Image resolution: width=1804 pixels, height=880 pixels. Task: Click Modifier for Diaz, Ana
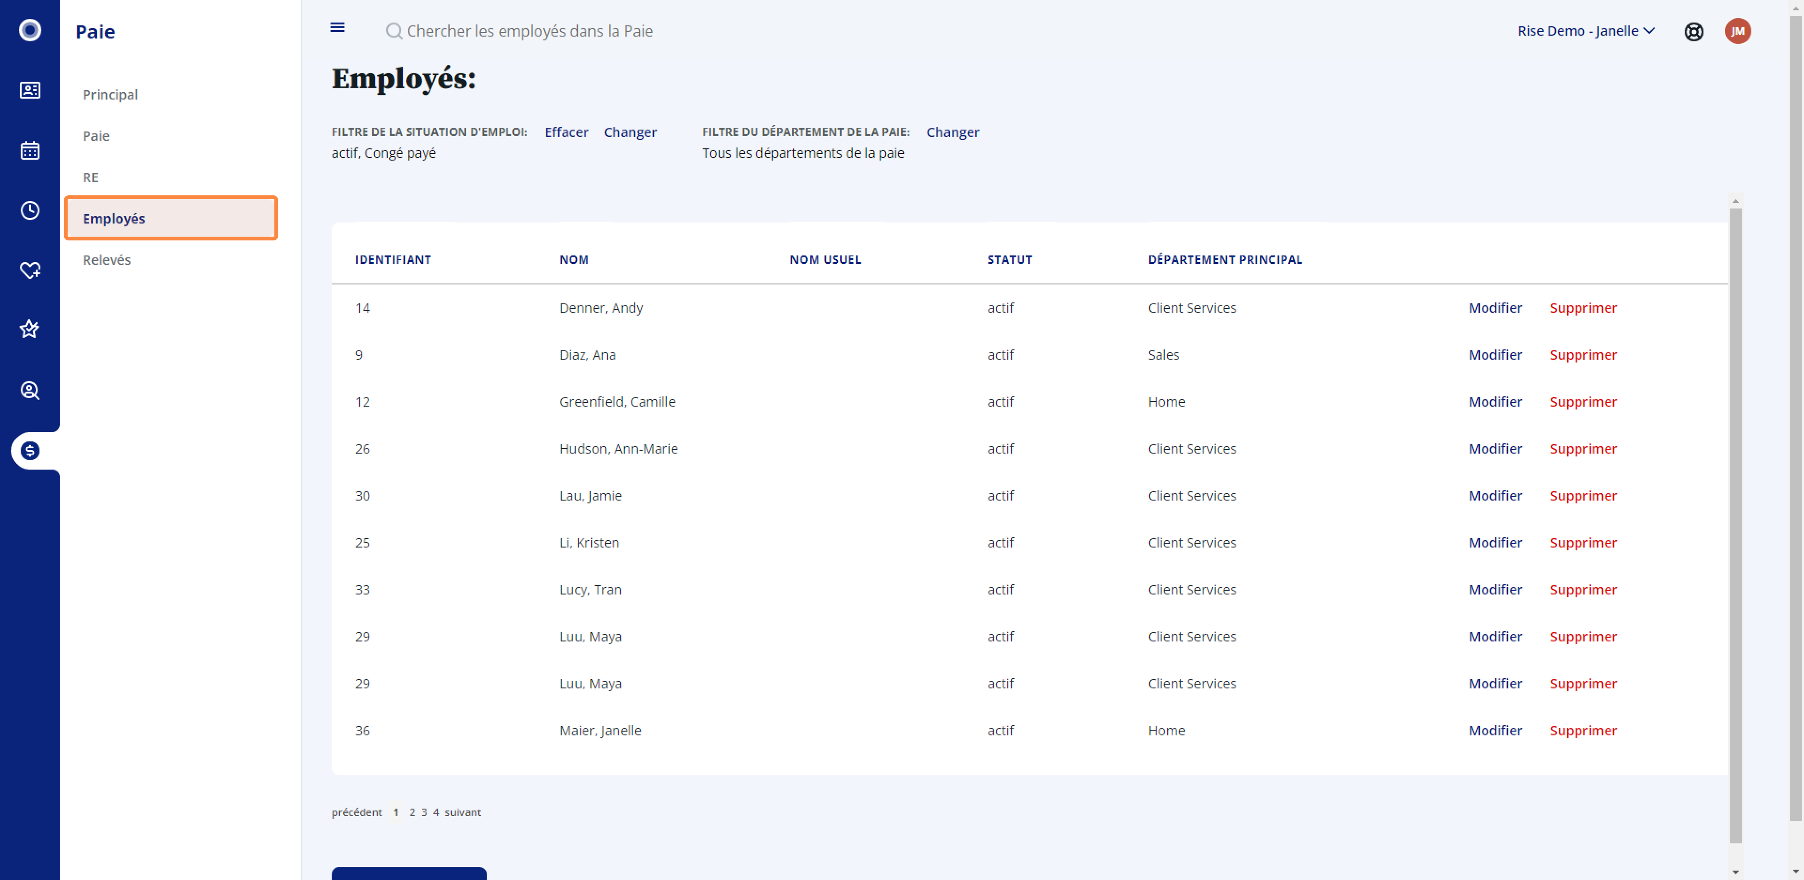(x=1495, y=355)
